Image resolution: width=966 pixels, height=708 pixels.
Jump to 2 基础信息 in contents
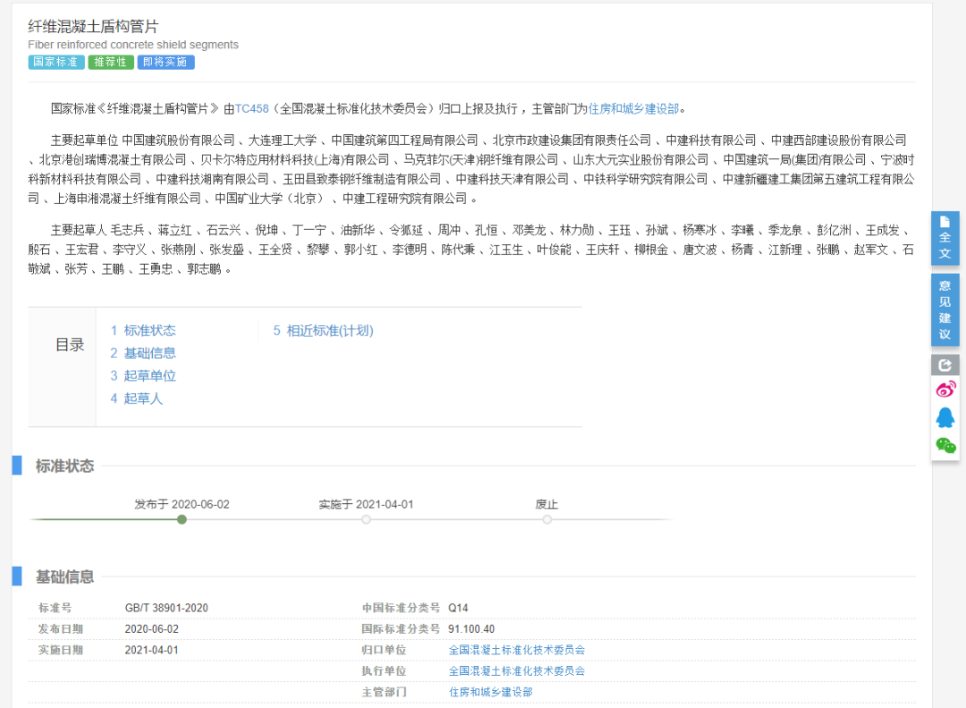(x=143, y=354)
